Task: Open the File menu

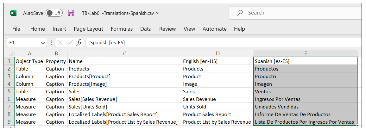Action: tap(16, 29)
